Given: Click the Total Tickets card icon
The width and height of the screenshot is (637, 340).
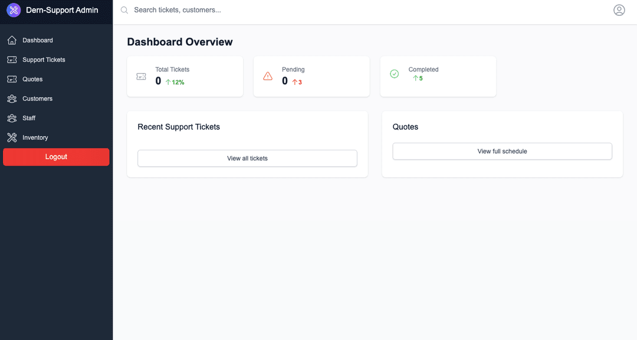Looking at the screenshot, I should point(141,76).
